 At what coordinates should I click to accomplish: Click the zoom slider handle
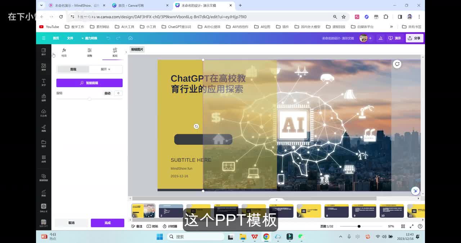click(x=359, y=226)
